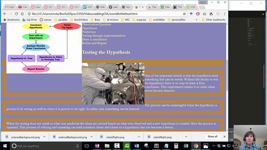Screen dimensions: 267x150
Task: Show hidden system tray icons
Action: 214,146
